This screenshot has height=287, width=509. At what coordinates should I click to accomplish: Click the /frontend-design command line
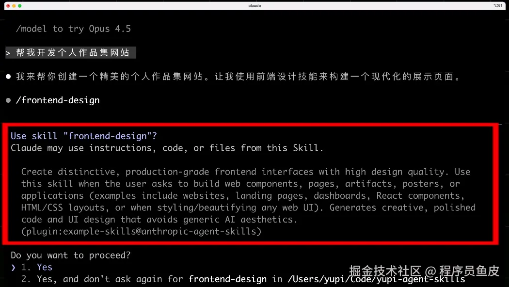pyautogui.click(x=58, y=100)
